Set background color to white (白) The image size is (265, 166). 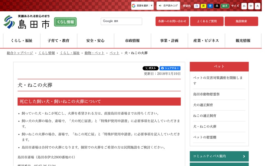(196, 6)
